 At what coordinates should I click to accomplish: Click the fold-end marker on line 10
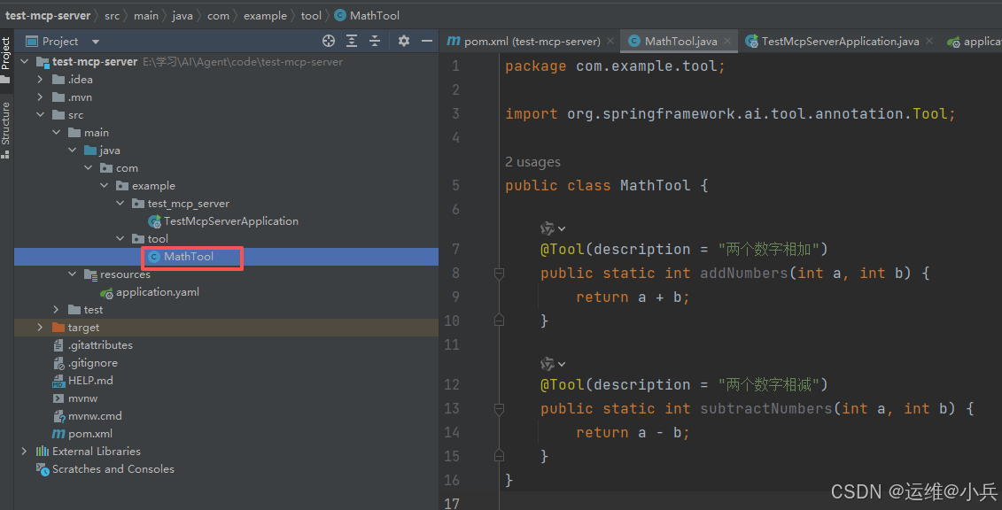click(x=499, y=321)
